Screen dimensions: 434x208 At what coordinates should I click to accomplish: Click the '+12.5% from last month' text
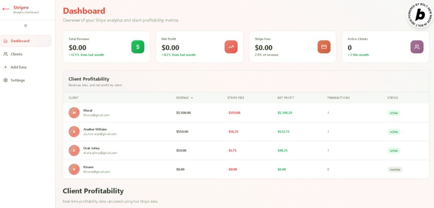(x=86, y=55)
